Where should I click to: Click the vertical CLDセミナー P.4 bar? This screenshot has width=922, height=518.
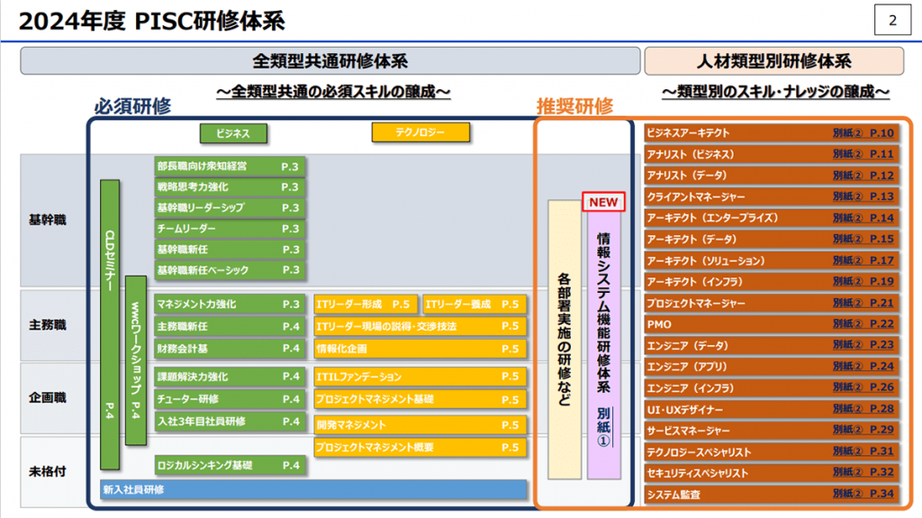point(110,324)
